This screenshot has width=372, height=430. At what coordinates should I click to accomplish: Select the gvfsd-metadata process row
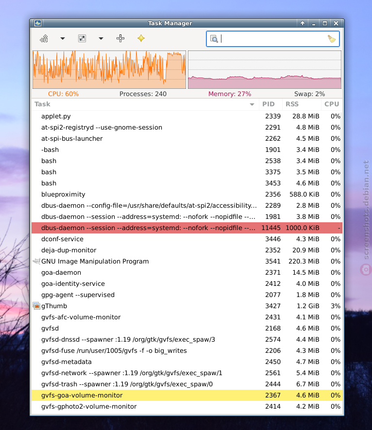coord(187,362)
